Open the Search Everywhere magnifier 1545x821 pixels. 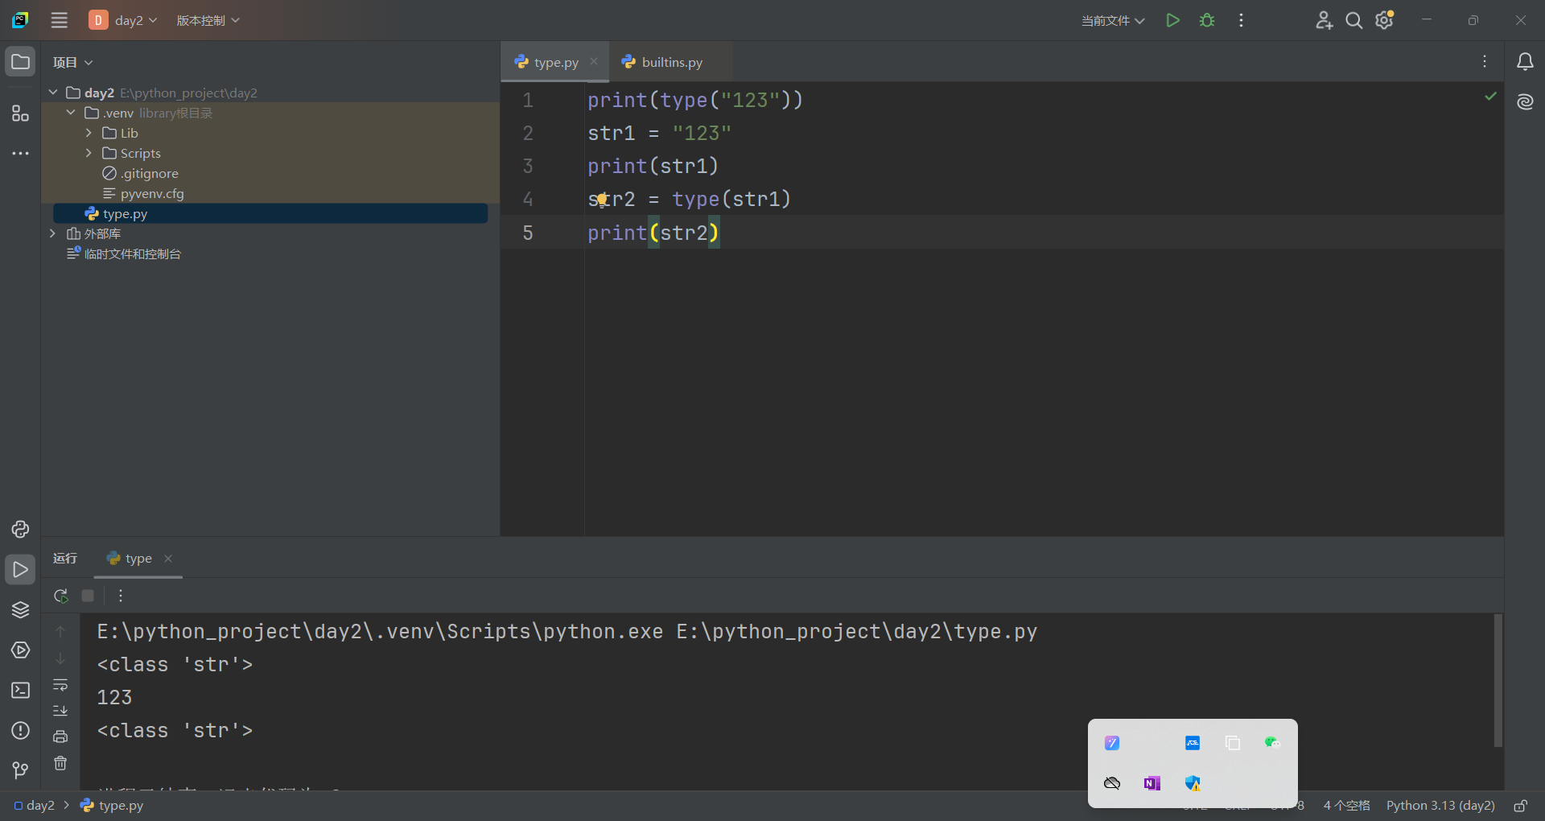(x=1354, y=20)
